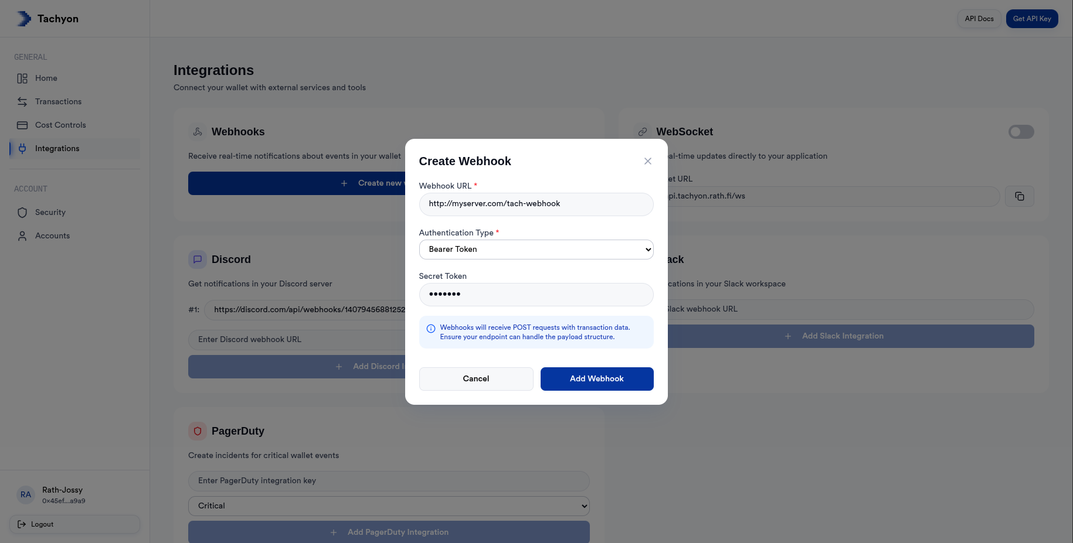Viewport: 1073px width, 543px height.
Task: Click the WebSocket link icon
Action: (x=643, y=132)
